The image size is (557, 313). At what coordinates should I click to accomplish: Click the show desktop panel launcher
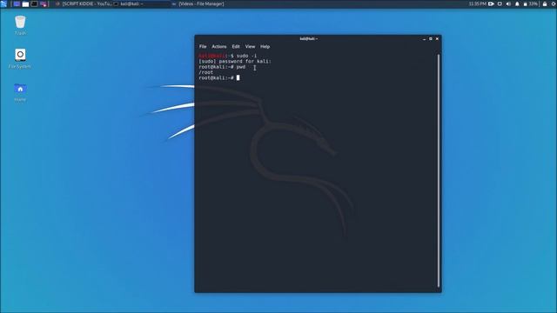pos(17,3)
